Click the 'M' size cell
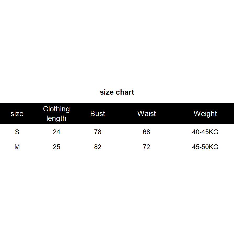234x234 pixels. (x=17, y=147)
